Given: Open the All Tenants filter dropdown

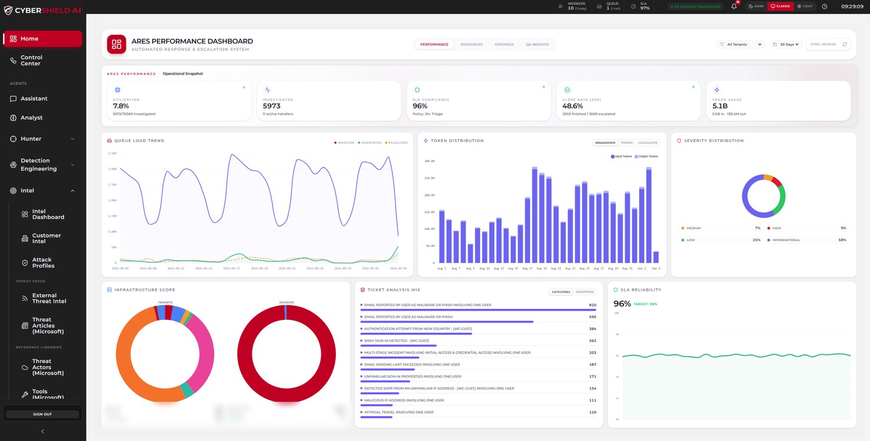Looking at the screenshot, I should point(741,45).
